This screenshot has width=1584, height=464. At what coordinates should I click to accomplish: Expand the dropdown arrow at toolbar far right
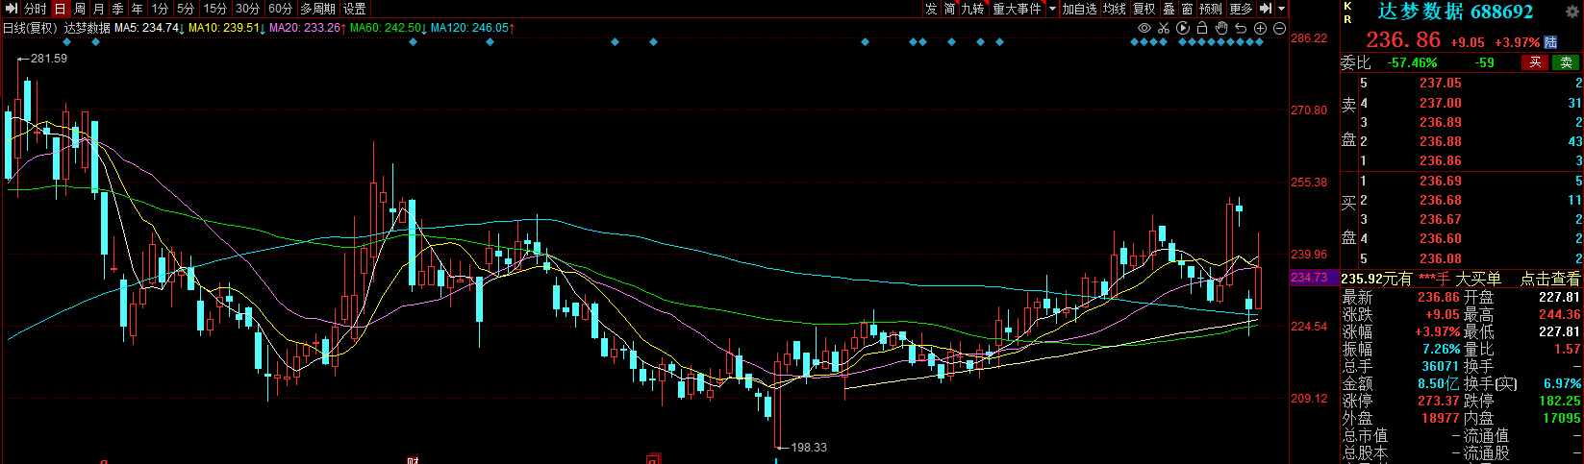(x=1282, y=9)
